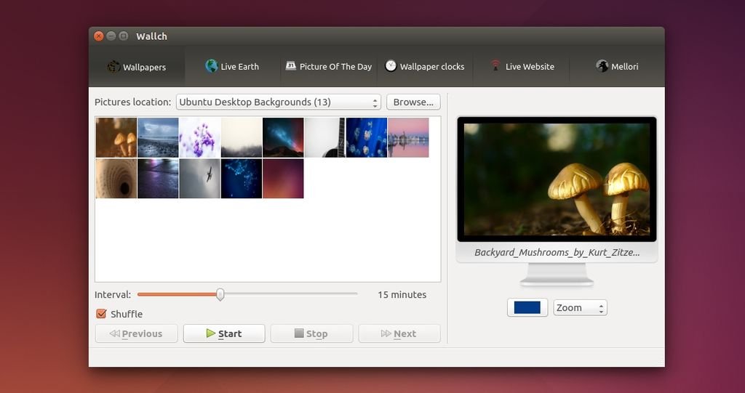Open the Mellori tab label
This screenshot has width=745, height=393.
(624, 66)
